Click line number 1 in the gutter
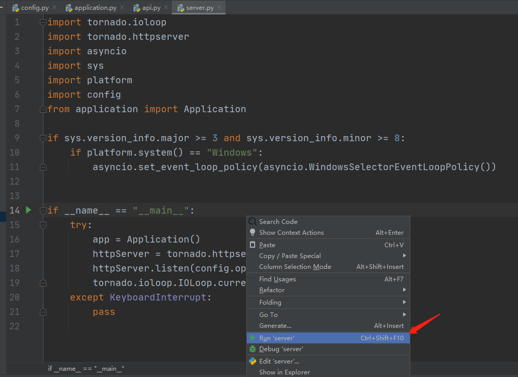Image resolution: width=518 pixels, height=377 pixels. pos(17,22)
